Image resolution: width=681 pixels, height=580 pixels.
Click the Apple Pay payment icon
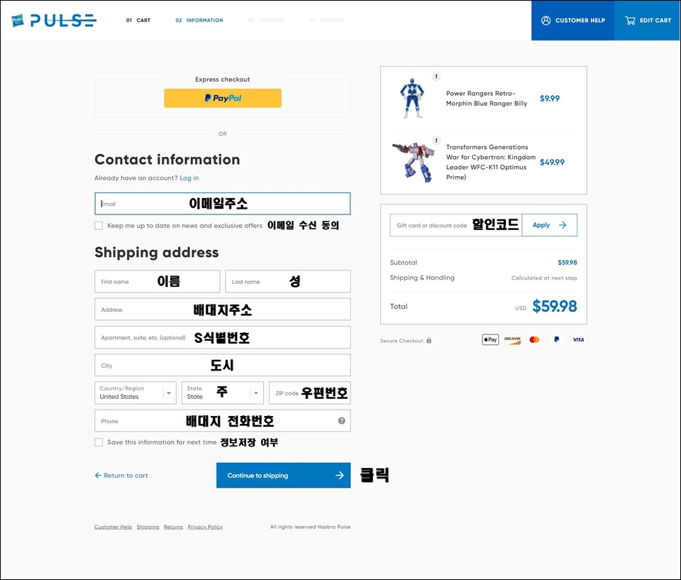pyautogui.click(x=490, y=339)
